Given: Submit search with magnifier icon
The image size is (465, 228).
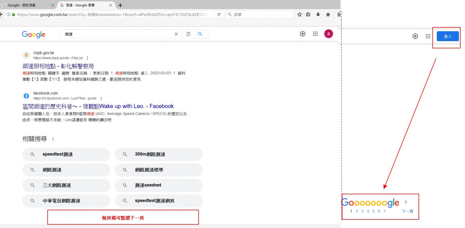Looking at the screenshot, I should (x=200, y=34).
